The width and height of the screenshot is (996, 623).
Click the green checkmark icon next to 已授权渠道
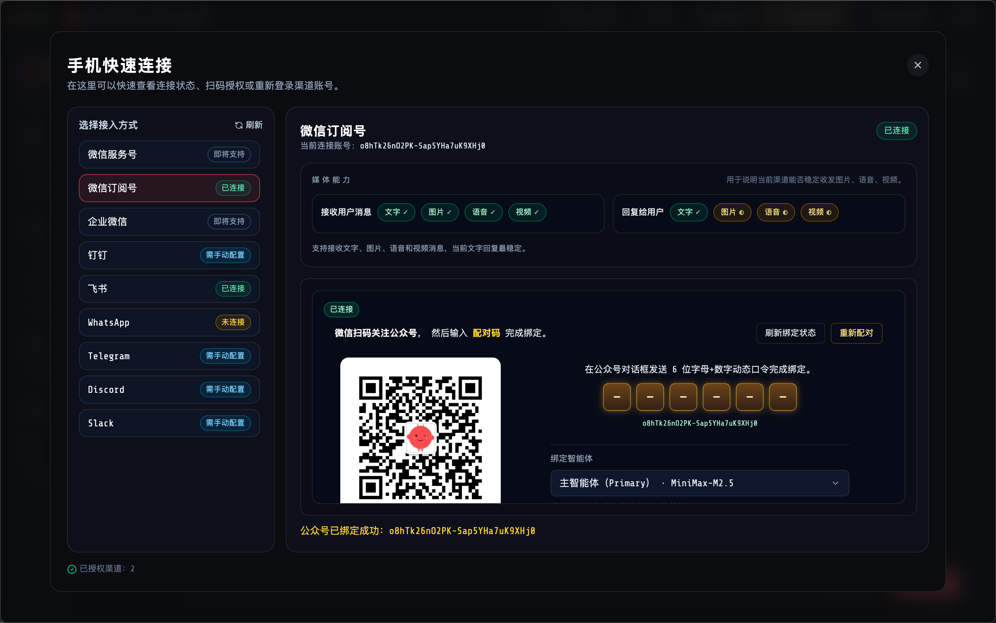click(x=72, y=569)
